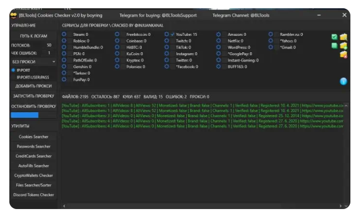
Task: Open the KuCoin gear icon
Action: pyautogui.click(x=117, y=53)
